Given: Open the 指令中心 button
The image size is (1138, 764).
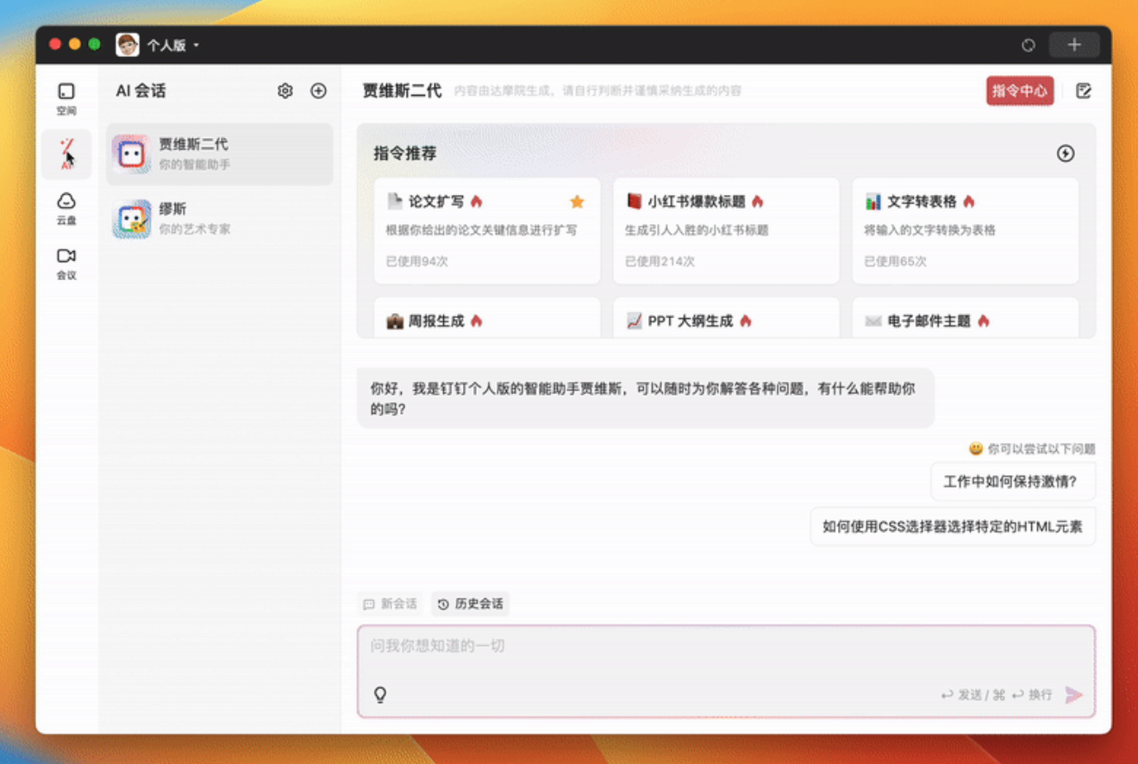Looking at the screenshot, I should (1020, 91).
